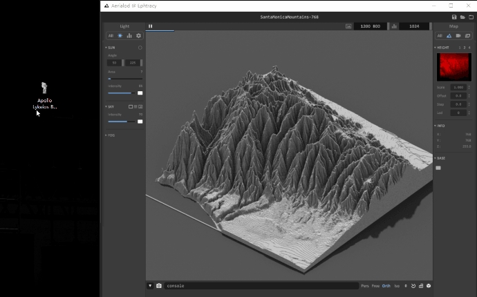Select the sun icon in Light tabs

click(x=120, y=36)
